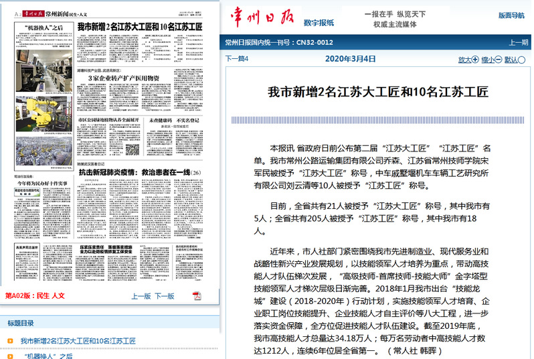Click the factory workstation photo on thumbnail
Screen dimensions: 534x359
click(x=44, y=71)
